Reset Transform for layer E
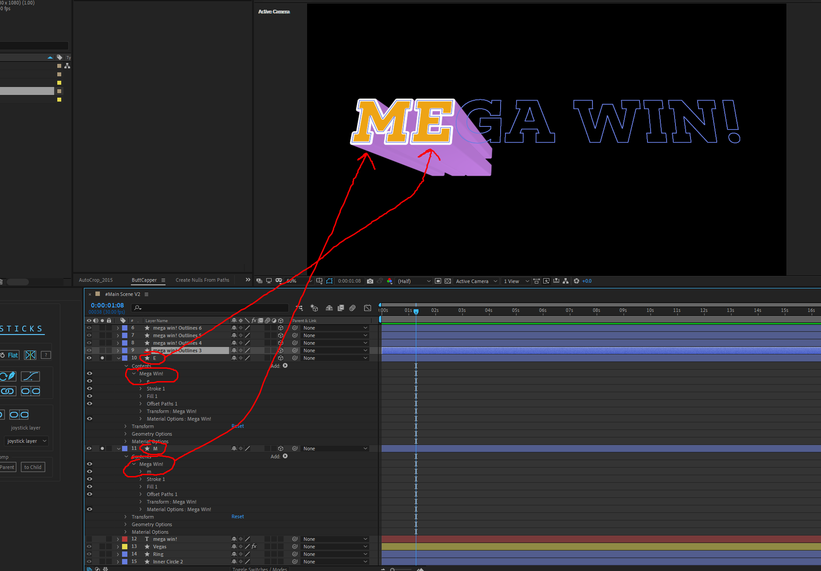Image resolution: width=821 pixels, height=571 pixels. (x=238, y=426)
